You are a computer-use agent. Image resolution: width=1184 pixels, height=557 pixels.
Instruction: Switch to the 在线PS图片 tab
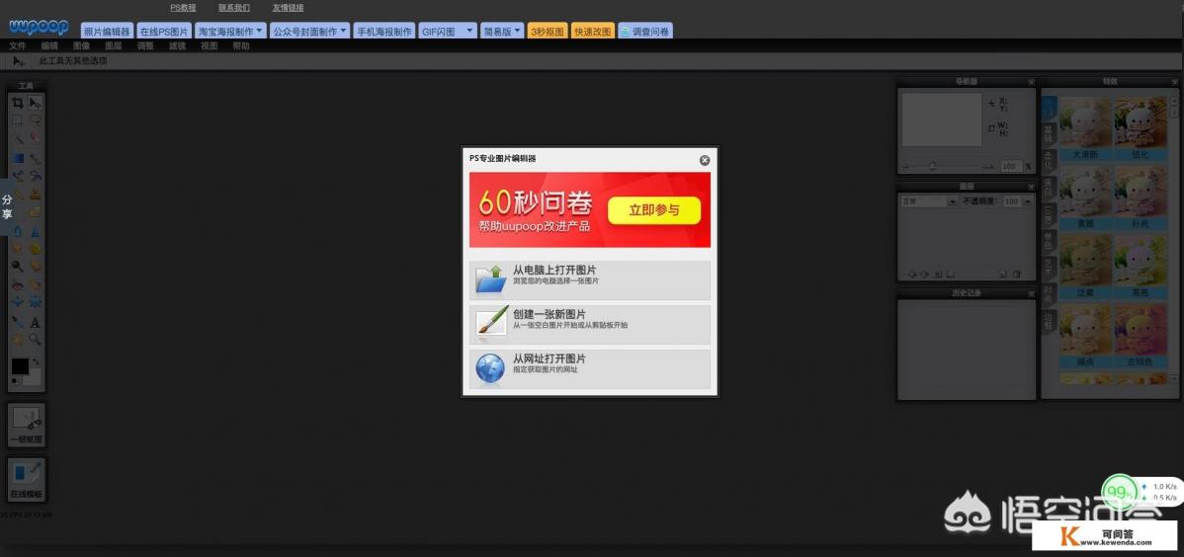pyautogui.click(x=164, y=31)
